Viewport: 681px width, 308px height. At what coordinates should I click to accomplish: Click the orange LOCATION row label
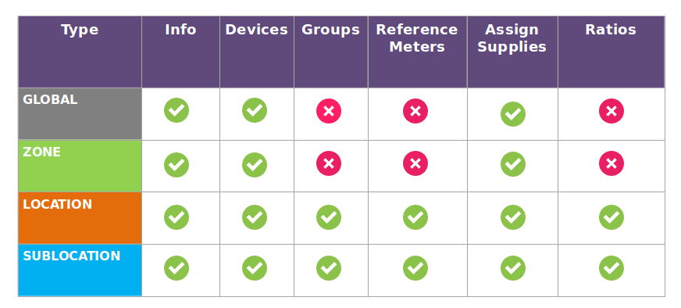80,218
